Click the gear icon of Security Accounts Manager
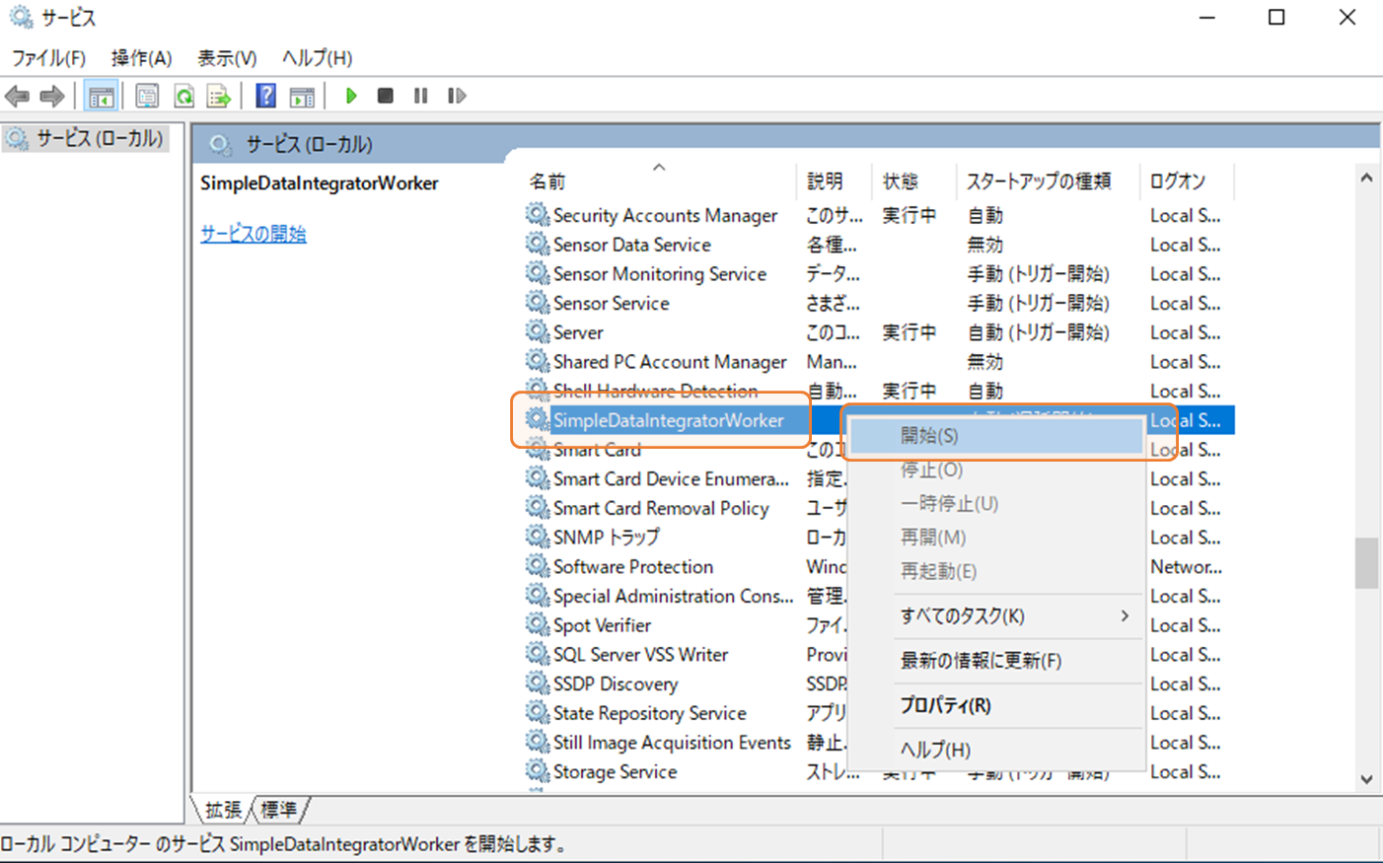This screenshot has width=1383, height=863. [x=537, y=214]
